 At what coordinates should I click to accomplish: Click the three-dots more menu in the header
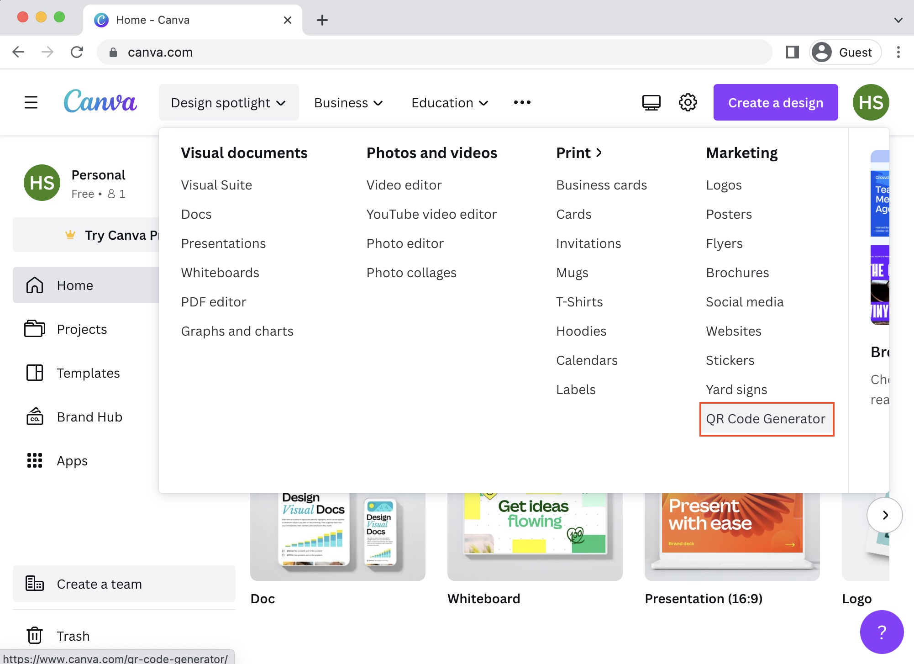(x=522, y=102)
